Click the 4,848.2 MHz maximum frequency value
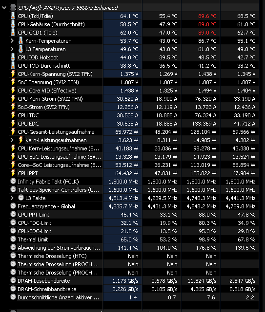This screenshot has height=312, width=265. click(202, 206)
